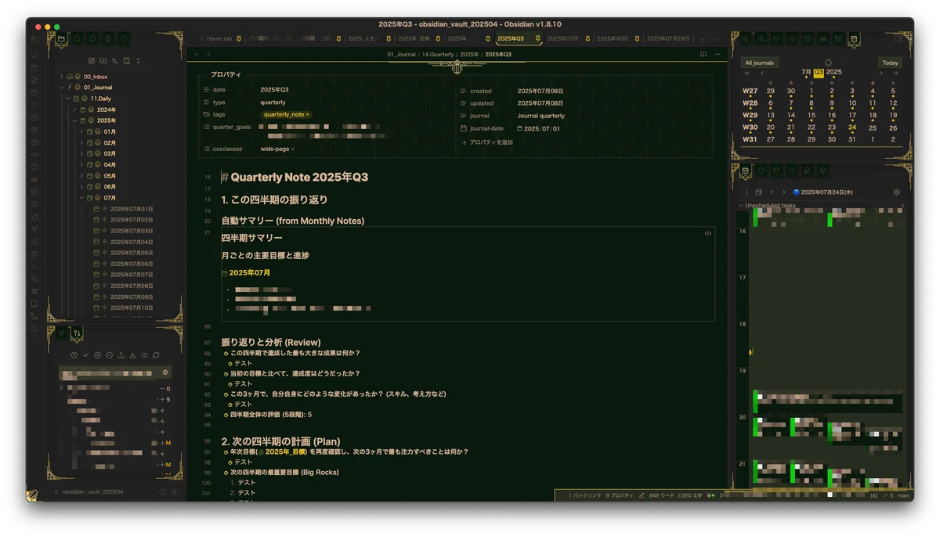
Task: Remove the wide-page cssclass
Action: tap(292, 149)
